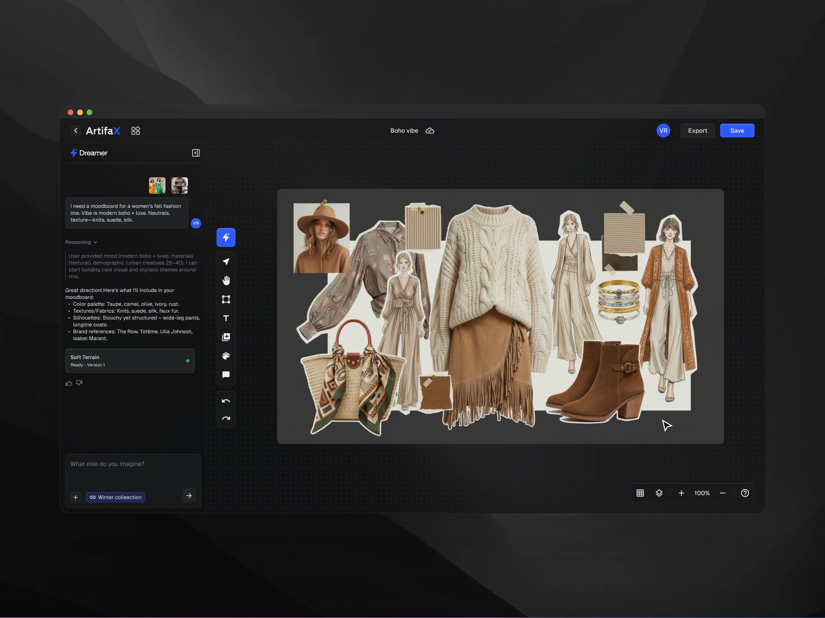Click the thumbs up feedback icon

(69, 383)
